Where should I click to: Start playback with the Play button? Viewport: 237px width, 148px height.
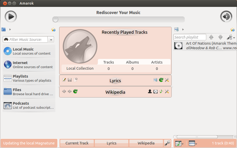click(11, 17)
